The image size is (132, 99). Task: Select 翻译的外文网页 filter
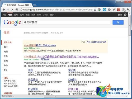11,86
